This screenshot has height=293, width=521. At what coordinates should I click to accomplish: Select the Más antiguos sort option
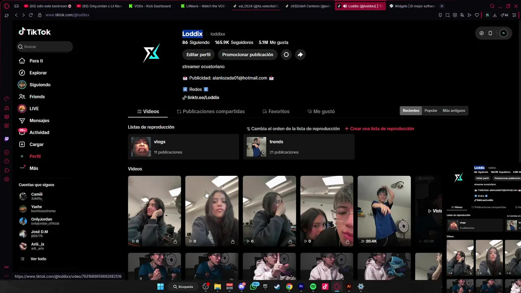(453, 111)
